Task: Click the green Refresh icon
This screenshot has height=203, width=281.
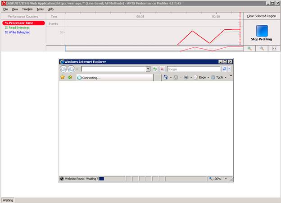Action: (x=155, y=69)
